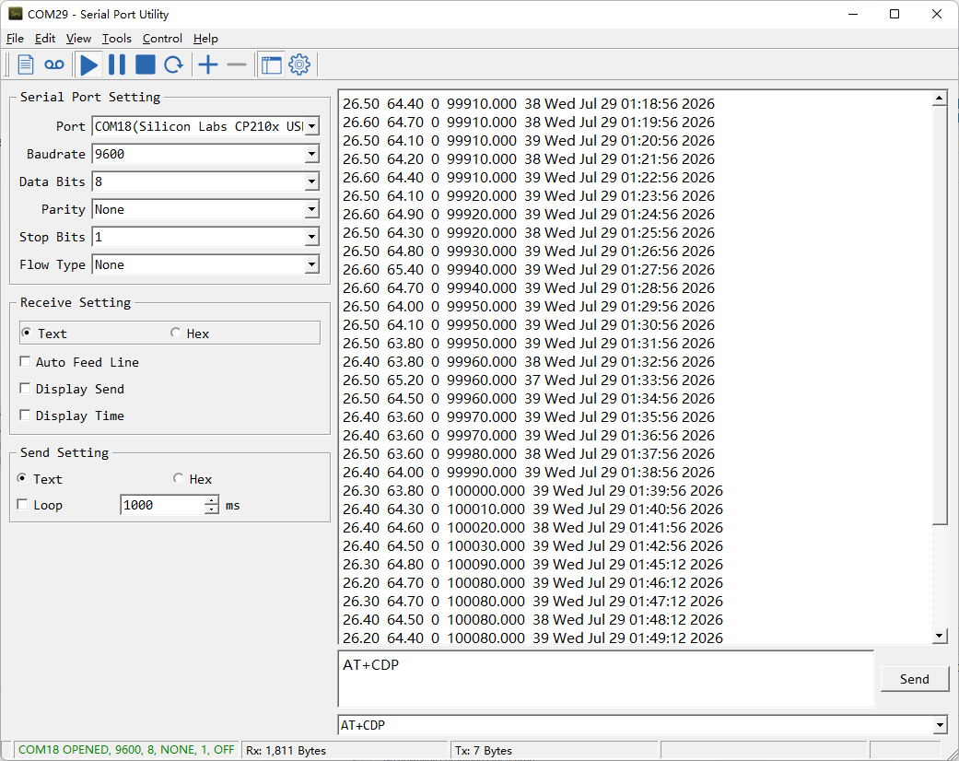Open the Control menu

coord(162,39)
